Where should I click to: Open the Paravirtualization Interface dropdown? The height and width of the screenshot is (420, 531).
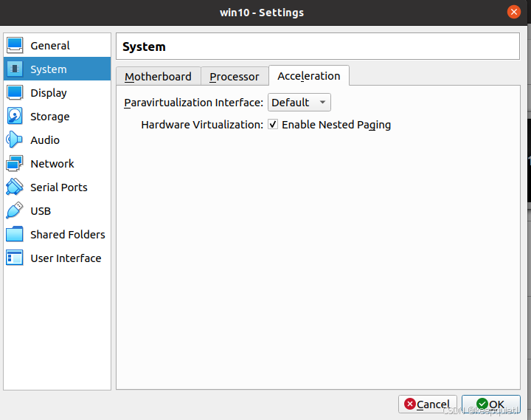pyautogui.click(x=299, y=103)
